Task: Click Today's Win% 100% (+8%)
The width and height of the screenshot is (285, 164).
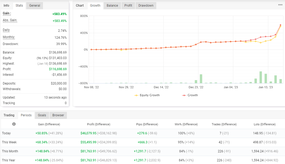Action: pyautogui.click(x=186, y=133)
